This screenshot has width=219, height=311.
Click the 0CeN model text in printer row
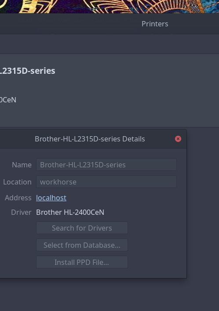pyautogui.click(x=8, y=100)
